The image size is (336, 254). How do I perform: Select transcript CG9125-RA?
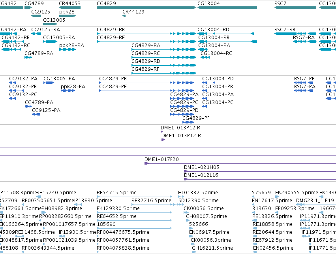pyautogui.click(x=36, y=34)
